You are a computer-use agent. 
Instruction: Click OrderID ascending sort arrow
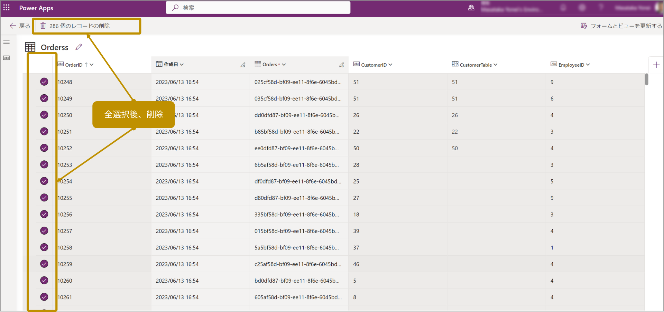click(x=86, y=65)
